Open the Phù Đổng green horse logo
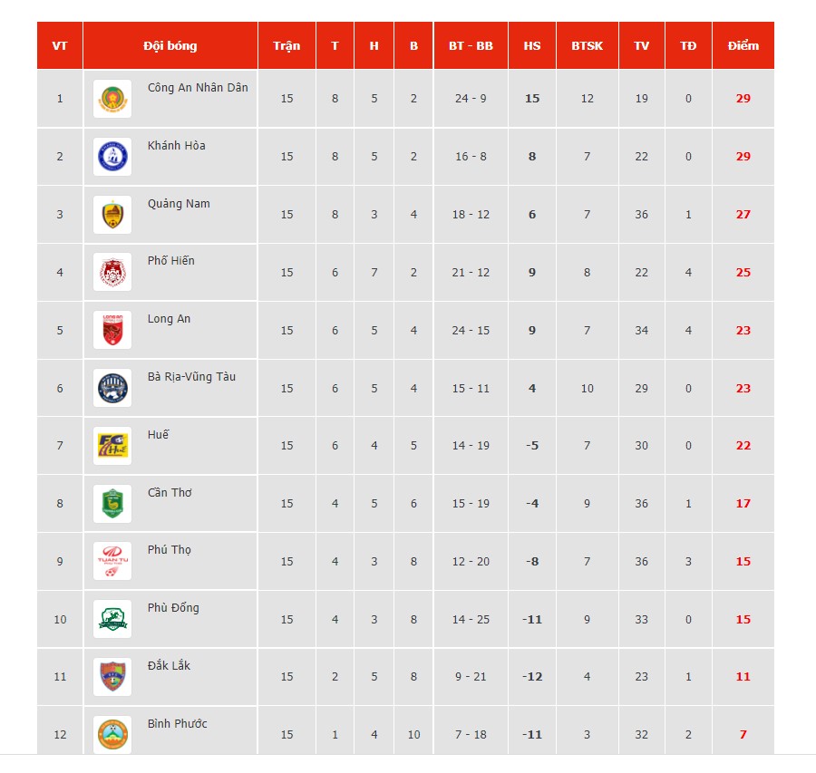This screenshot has width=816, height=773. coord(112,619)
